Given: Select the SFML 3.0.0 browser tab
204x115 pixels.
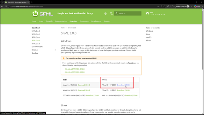Looking at the screenshot, I should tap(17, 2).
